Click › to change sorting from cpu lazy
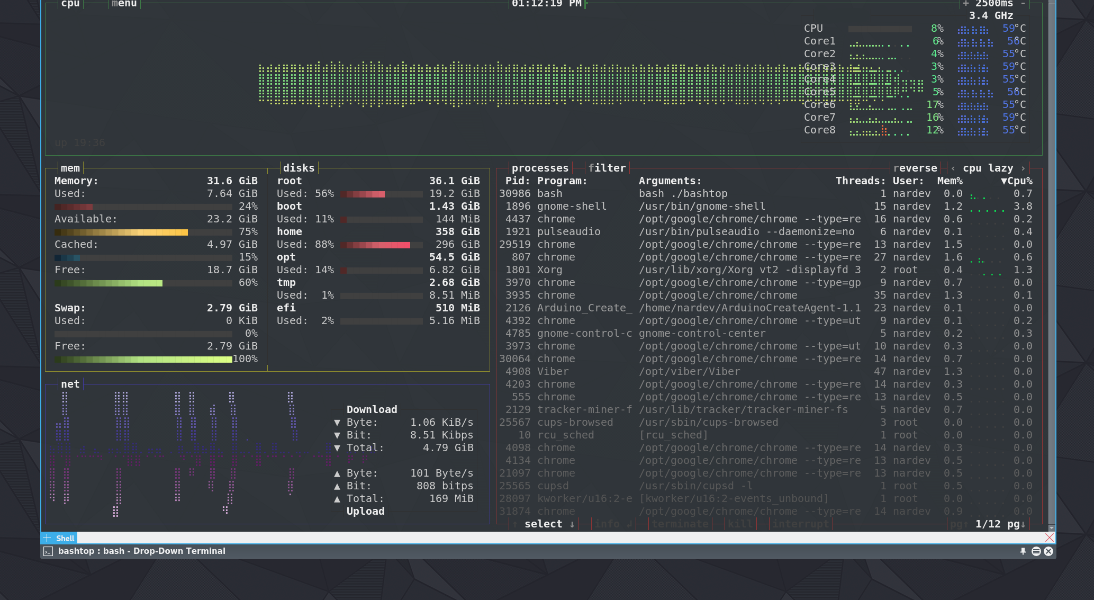Image resolution: width=1094 pixels, height=600 pixels. (x=1023, y=168)
